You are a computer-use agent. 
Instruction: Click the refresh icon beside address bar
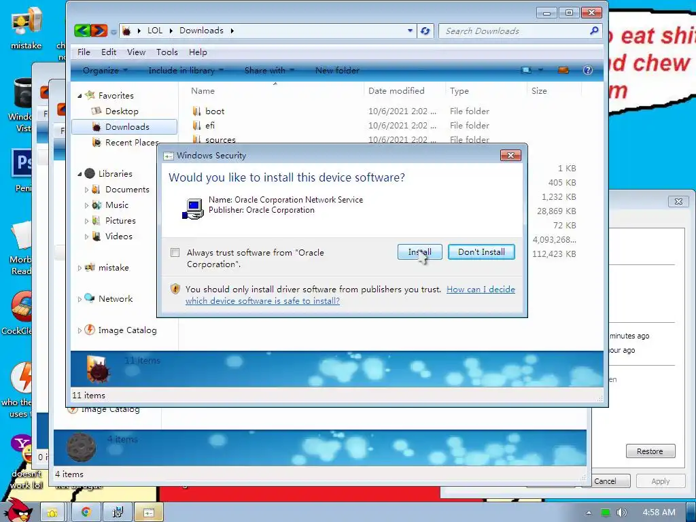click(425, 31)
